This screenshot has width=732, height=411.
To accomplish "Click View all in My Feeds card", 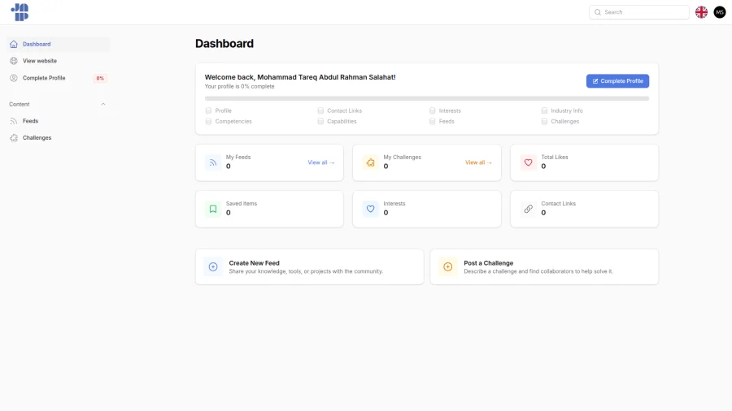I will [321, 162].
